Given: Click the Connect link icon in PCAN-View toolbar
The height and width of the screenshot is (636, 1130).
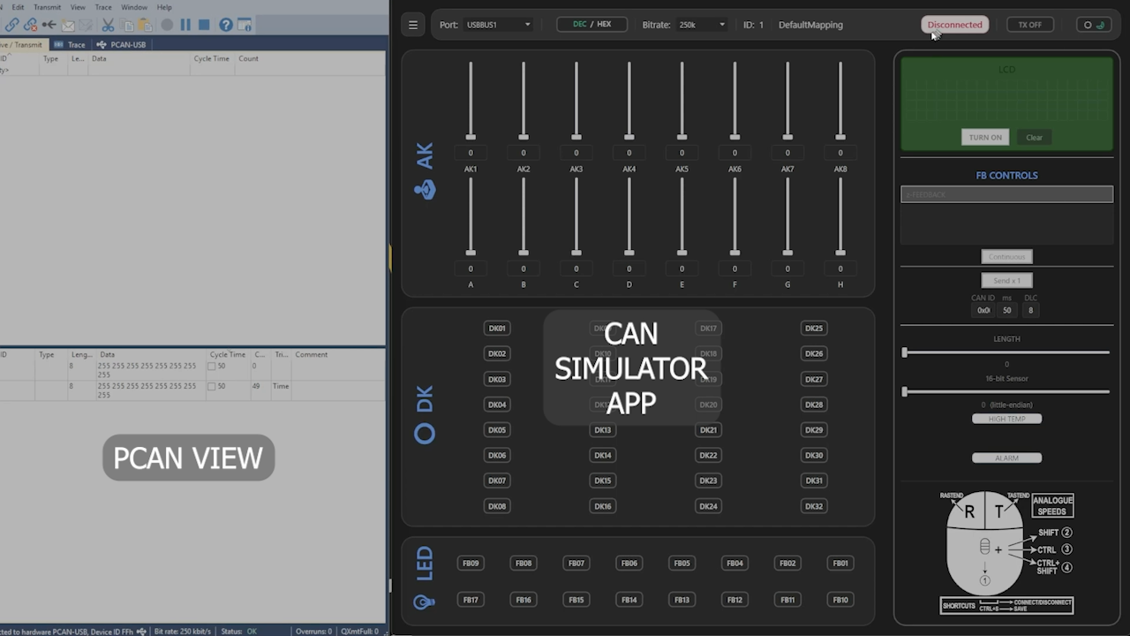Looking at the screenshot, I should 12,25.
